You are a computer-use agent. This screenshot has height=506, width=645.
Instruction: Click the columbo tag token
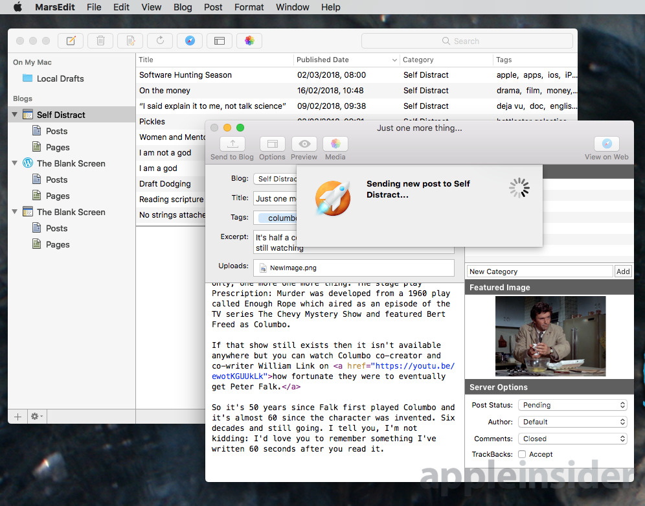[278, 218]
